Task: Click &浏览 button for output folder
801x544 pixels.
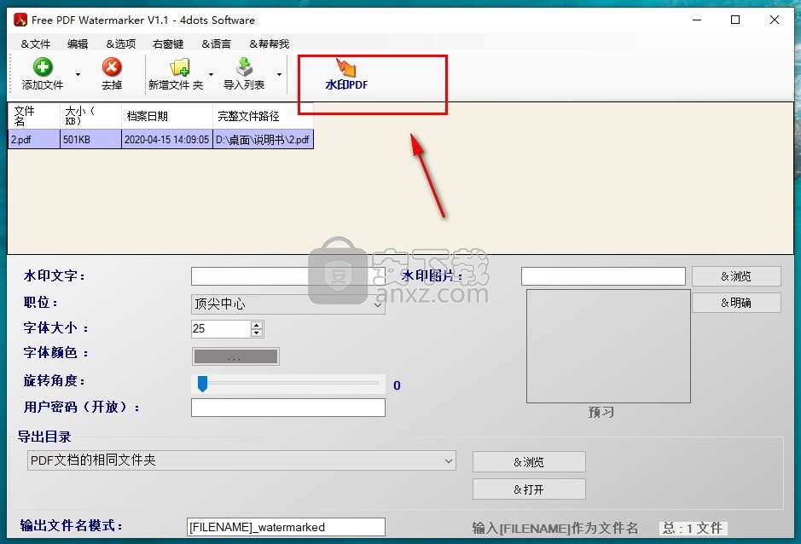Action: (529, 462)
